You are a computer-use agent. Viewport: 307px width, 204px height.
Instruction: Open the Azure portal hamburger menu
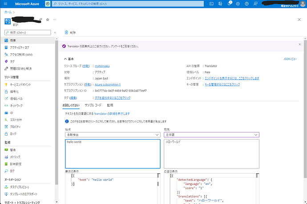(5, 4)
